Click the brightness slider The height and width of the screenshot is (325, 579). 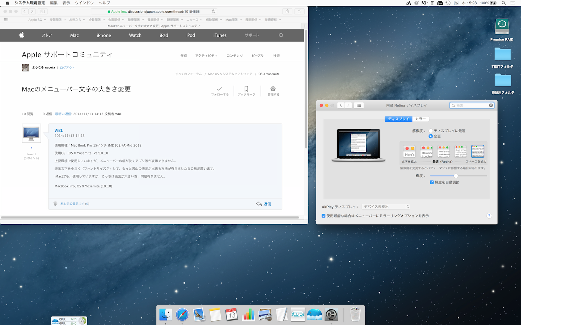[x=456, y=176]
